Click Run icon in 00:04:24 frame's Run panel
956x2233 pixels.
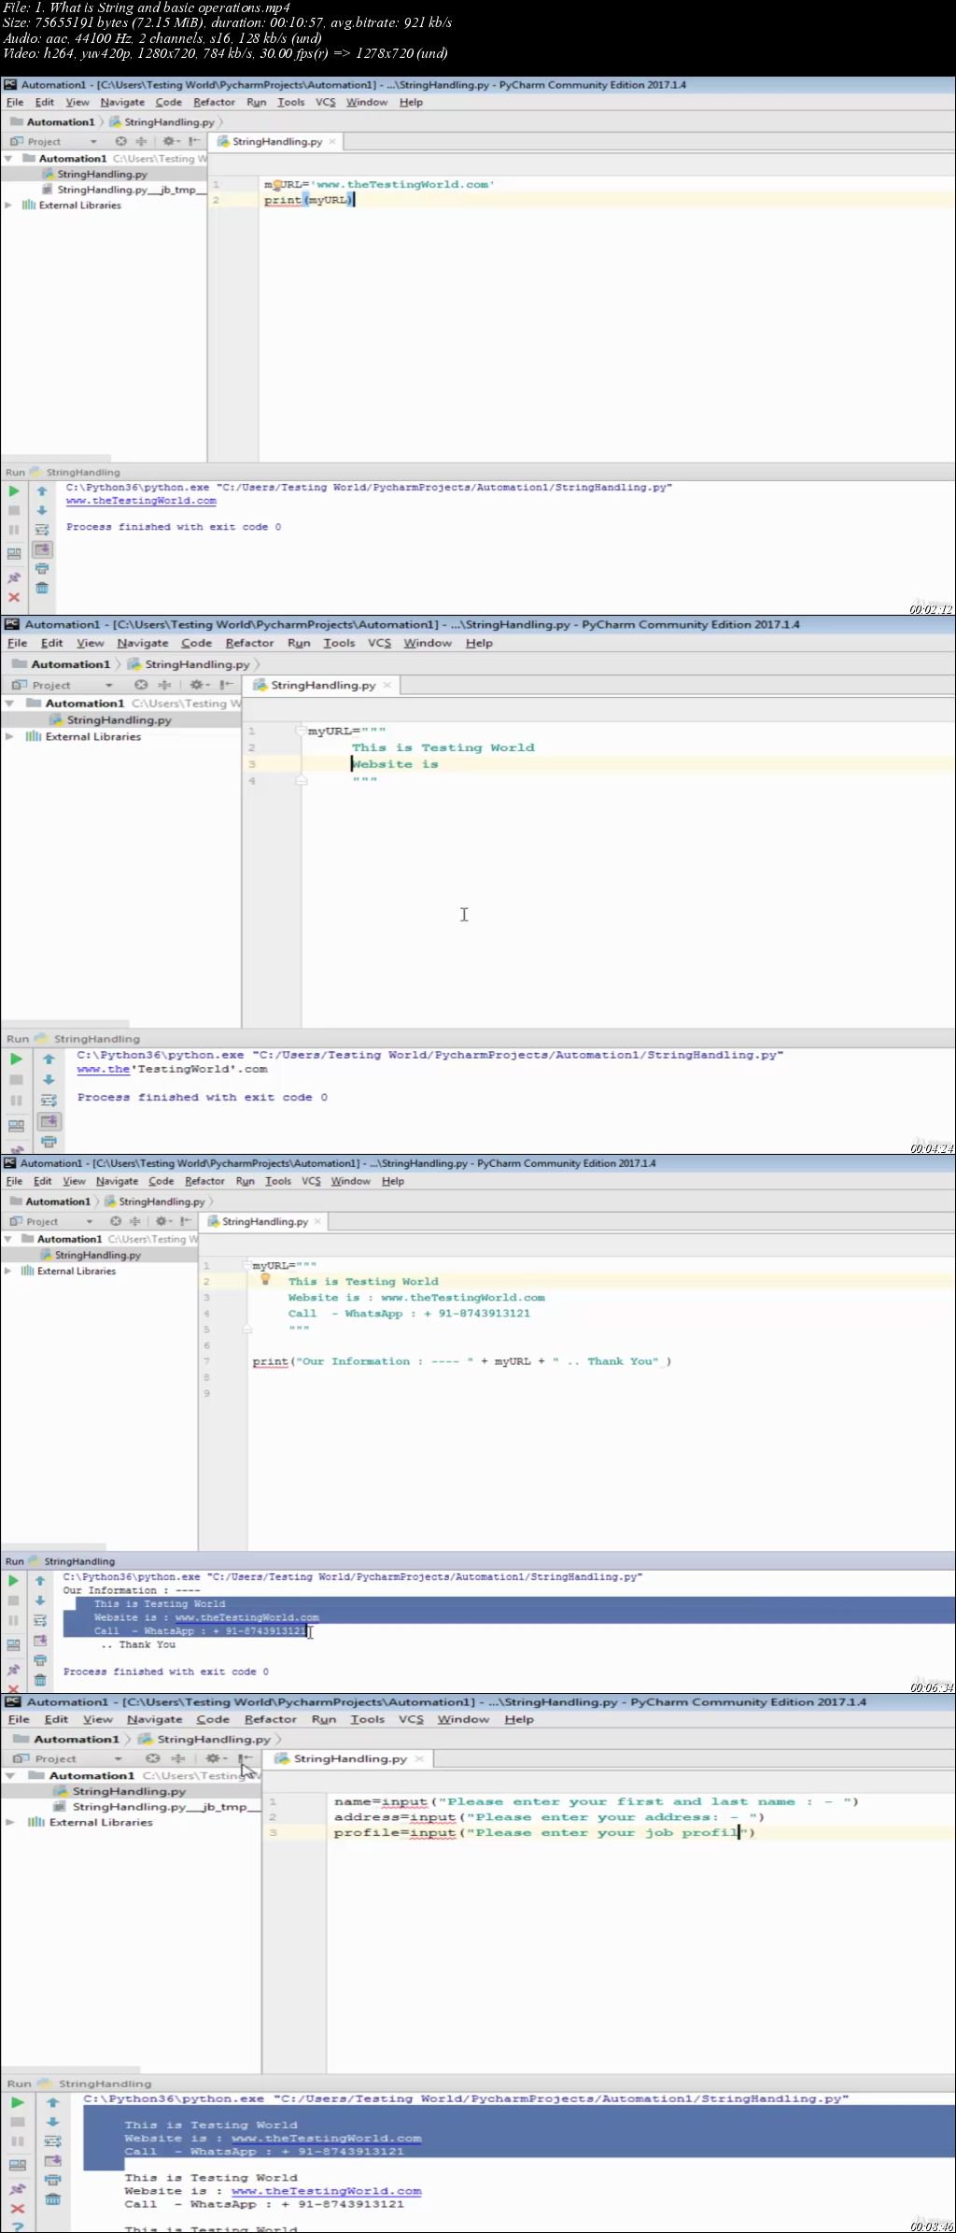coord(16,1059)
